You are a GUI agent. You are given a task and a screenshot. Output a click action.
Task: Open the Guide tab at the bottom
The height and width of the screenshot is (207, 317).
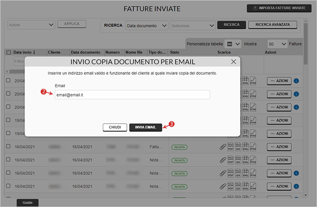tap(27, 202)
